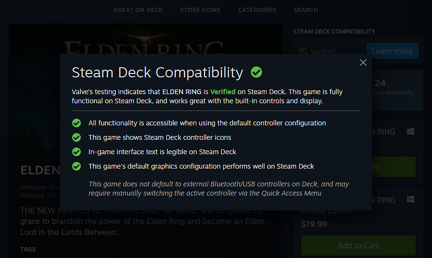
Task: Close the Steam Deck Compatibility dialog
Action: click(363, 62)
